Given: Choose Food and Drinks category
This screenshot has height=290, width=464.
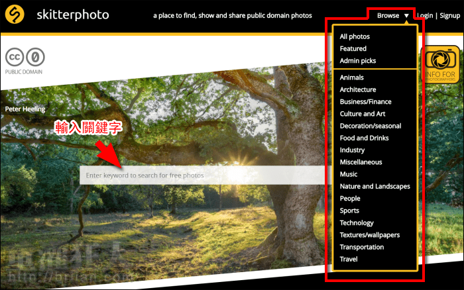Looking at the screenshot, I should coord(364,138).
